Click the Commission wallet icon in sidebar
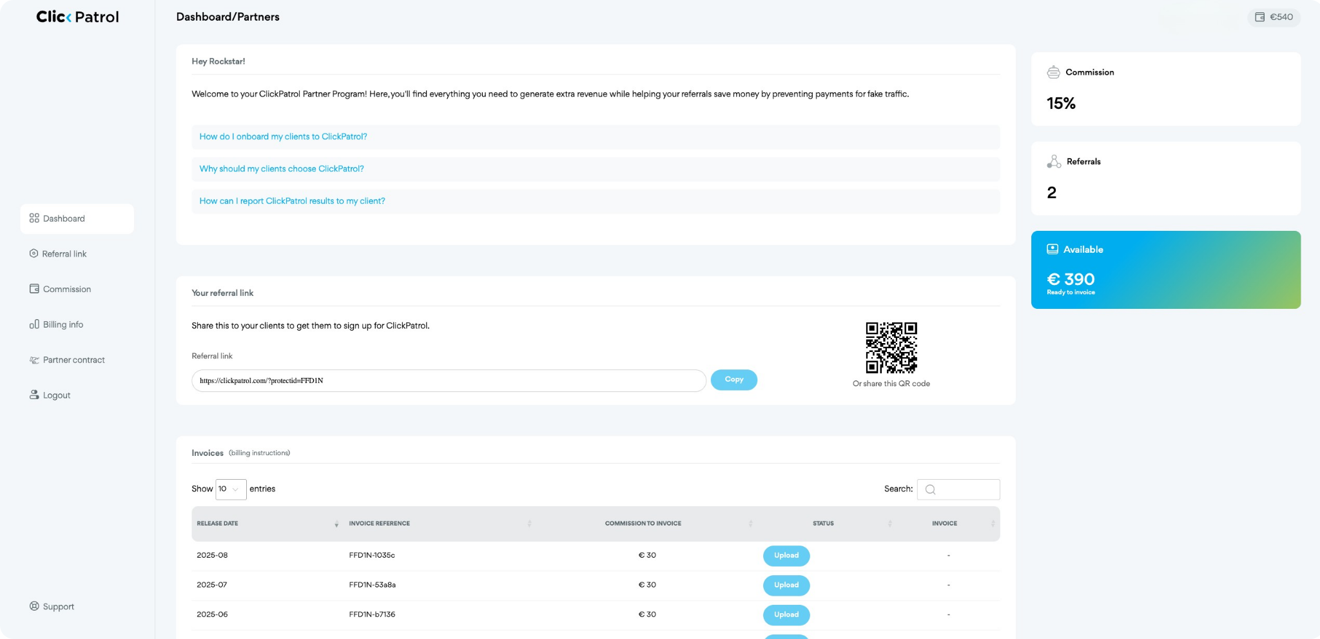 (34, 289)
